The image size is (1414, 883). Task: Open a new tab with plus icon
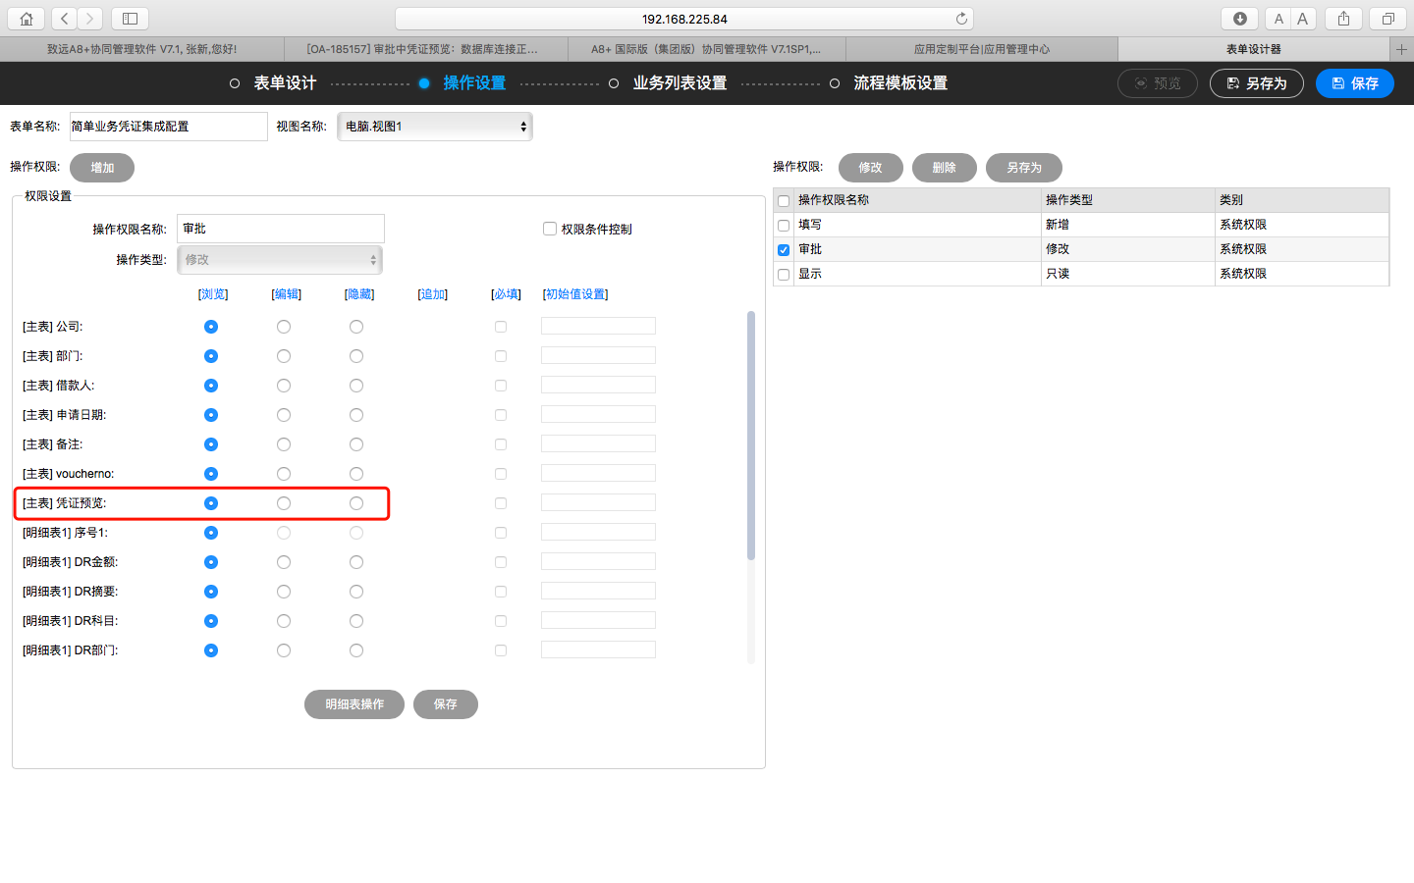[x=1401, y=49]
